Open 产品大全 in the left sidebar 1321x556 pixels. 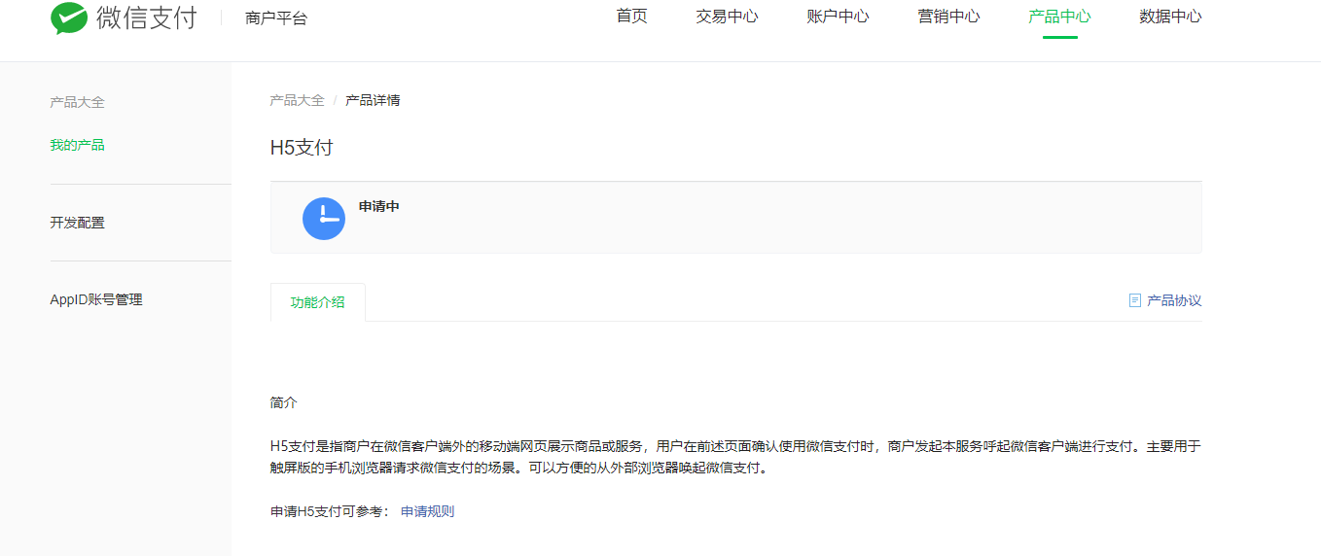[x=77, y=102]
